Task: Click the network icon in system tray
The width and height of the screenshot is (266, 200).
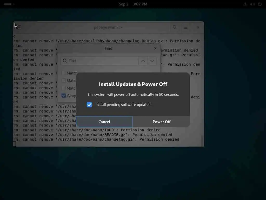Action: 245,4
